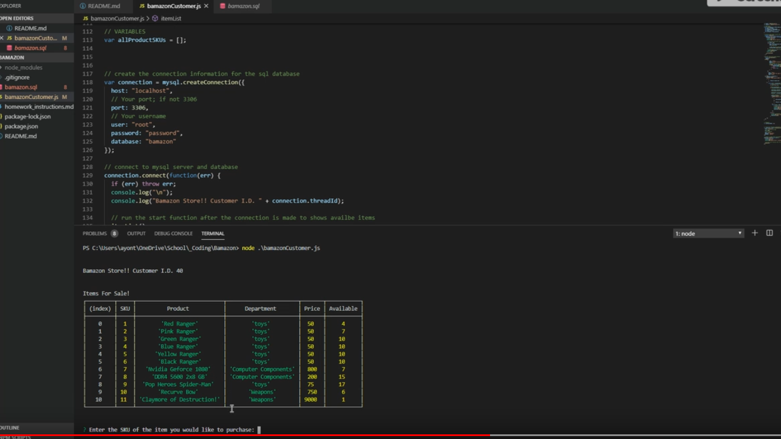This screenshot has height=439, width=781.
Task: Expand the node_modules folder
Action: point(23,67)
